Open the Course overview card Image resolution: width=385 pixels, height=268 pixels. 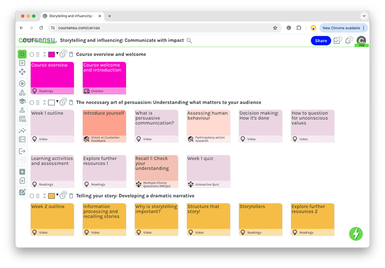pos(52,78)
